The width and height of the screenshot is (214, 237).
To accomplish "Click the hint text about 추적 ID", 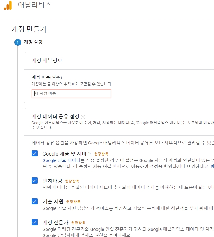I will click(x=72, y=84).
